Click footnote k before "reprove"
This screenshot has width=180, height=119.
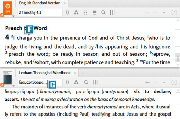pos(151,53)
